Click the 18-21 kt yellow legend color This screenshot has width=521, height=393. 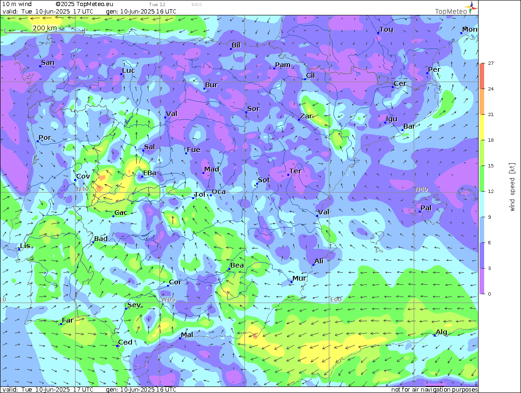[x=482, y=127]
